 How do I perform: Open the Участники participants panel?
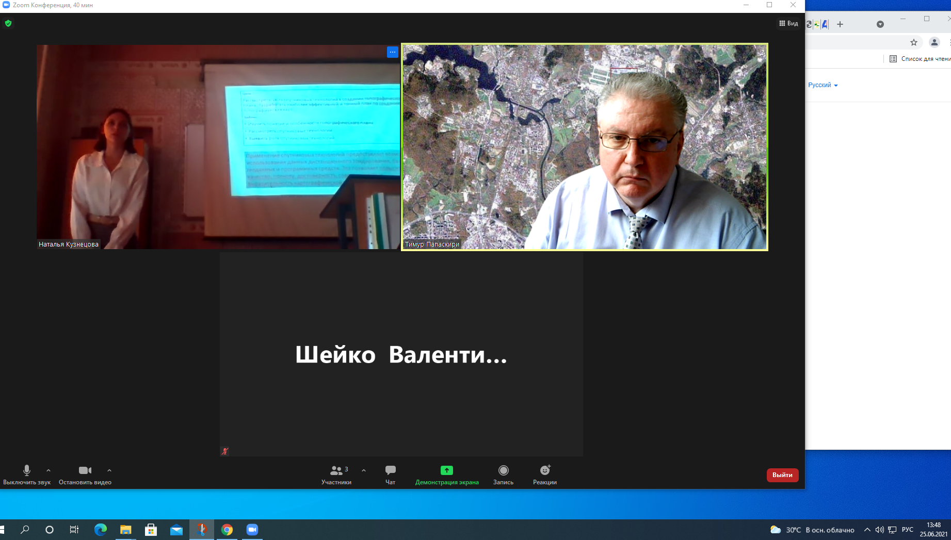coord(336,475)
